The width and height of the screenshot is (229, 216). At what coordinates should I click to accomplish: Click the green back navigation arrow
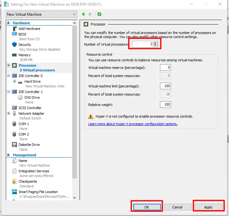pos(83,14)
